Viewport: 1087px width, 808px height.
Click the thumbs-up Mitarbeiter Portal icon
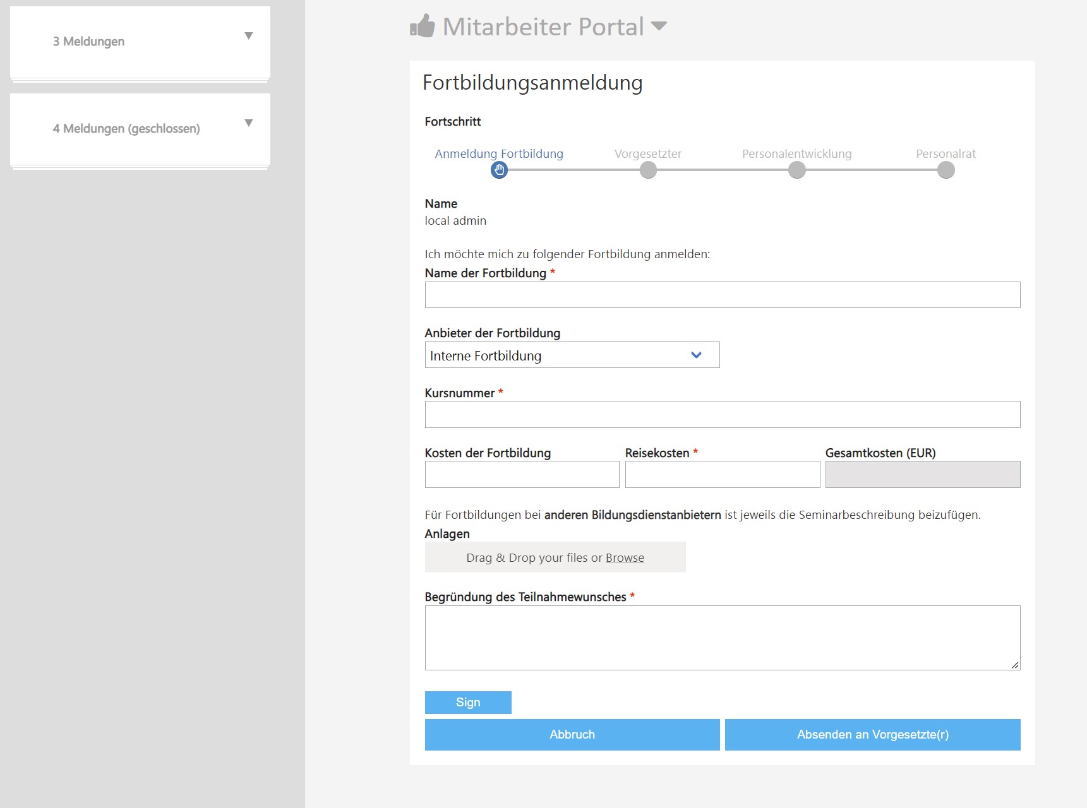point(422,26)
